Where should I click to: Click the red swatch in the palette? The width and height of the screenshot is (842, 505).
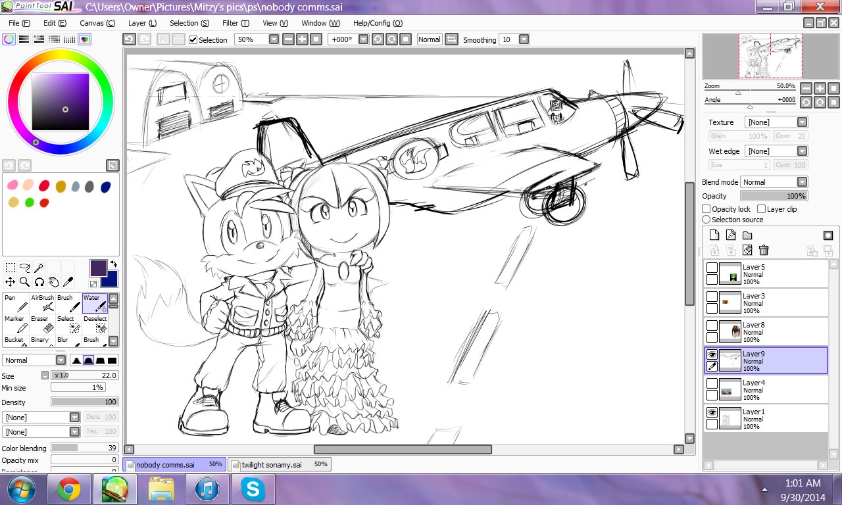point(44,186)
